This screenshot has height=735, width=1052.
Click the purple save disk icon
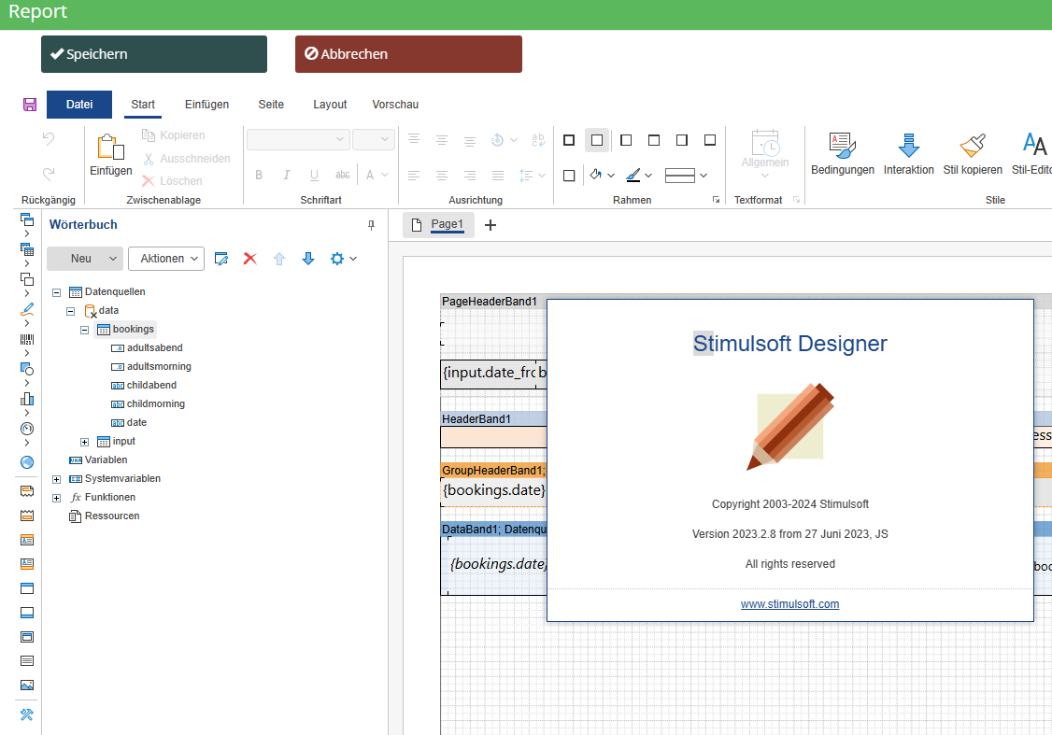point(30,105)
